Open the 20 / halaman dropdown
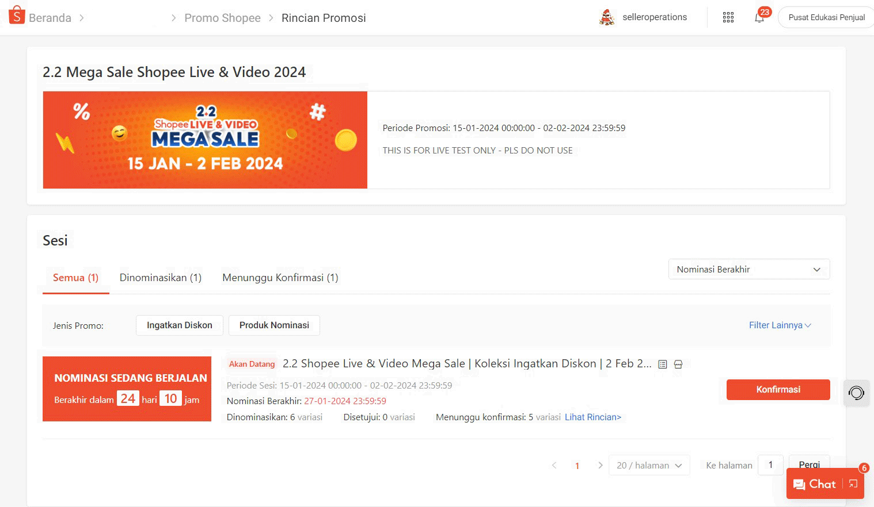This screenshot has height=507, width=874. pyautogui.click(x=649, y=466)
